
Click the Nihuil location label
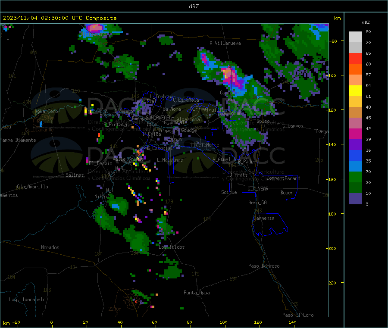pyautogui.click(x=102, y=197)
